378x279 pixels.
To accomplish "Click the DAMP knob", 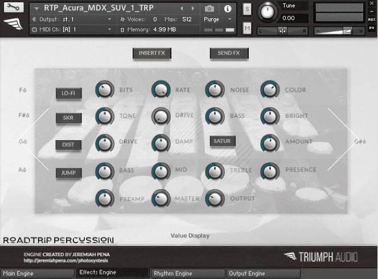I will coord(161,143).
